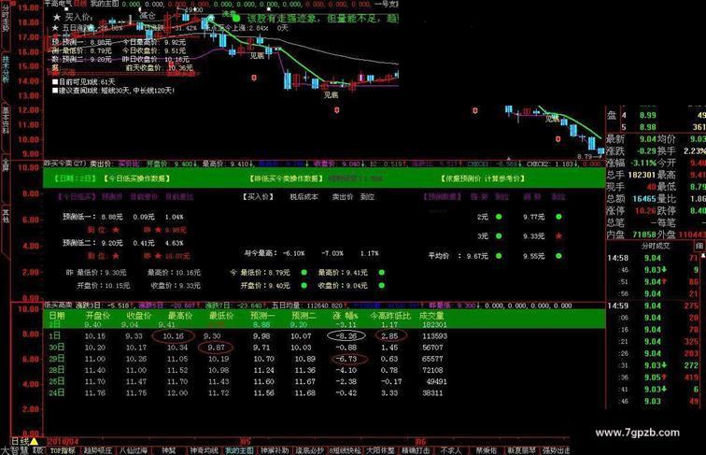Viewport: 706px width, 455px height.
Task: Select the TOP指标 indicator tab
Action: point(63,450)
